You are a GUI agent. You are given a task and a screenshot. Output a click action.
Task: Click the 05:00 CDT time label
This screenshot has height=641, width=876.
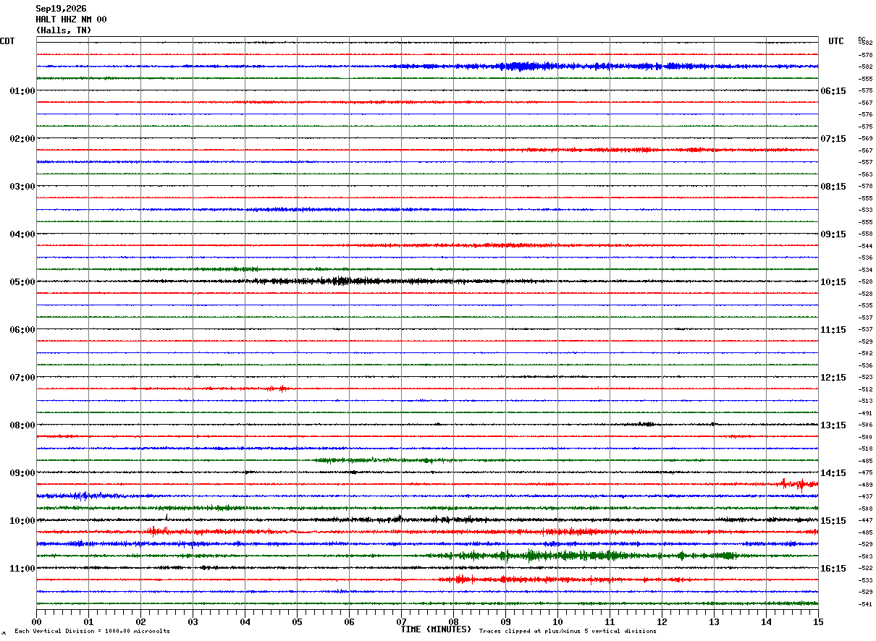[x=22, y=282]
